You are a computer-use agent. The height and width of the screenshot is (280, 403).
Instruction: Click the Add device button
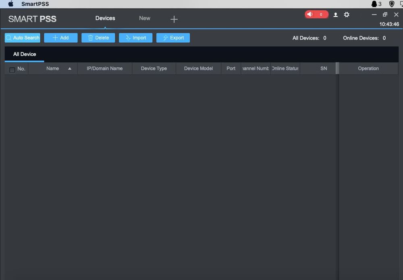[61, 38]
